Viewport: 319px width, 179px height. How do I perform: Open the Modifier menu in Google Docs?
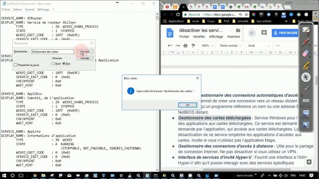pyautogui.click(x=199, y=37)
